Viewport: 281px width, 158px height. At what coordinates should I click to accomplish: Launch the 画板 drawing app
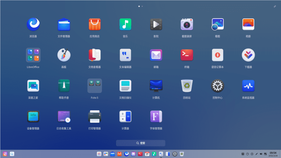64,55
